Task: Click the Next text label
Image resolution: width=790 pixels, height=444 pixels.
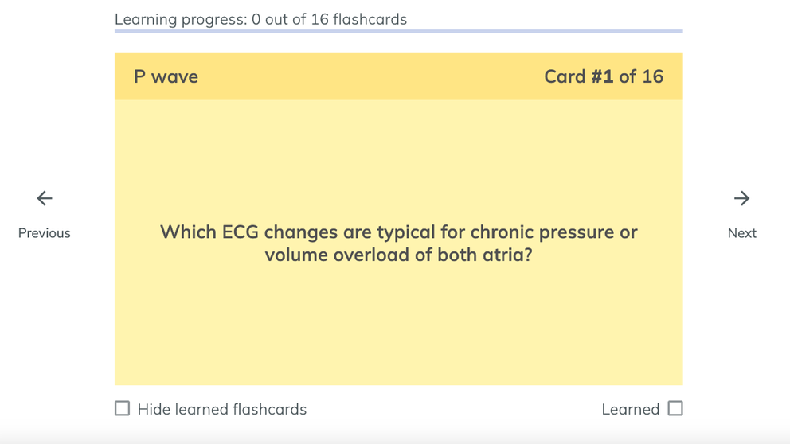Action: coord(741,233)
